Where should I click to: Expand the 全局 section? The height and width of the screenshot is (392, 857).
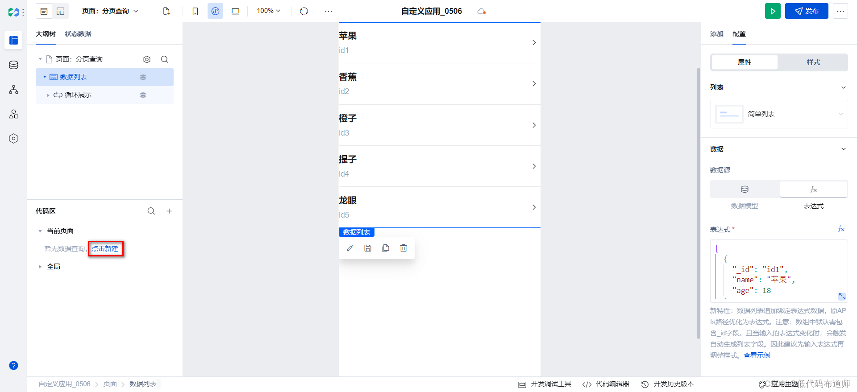pos(40,267)
